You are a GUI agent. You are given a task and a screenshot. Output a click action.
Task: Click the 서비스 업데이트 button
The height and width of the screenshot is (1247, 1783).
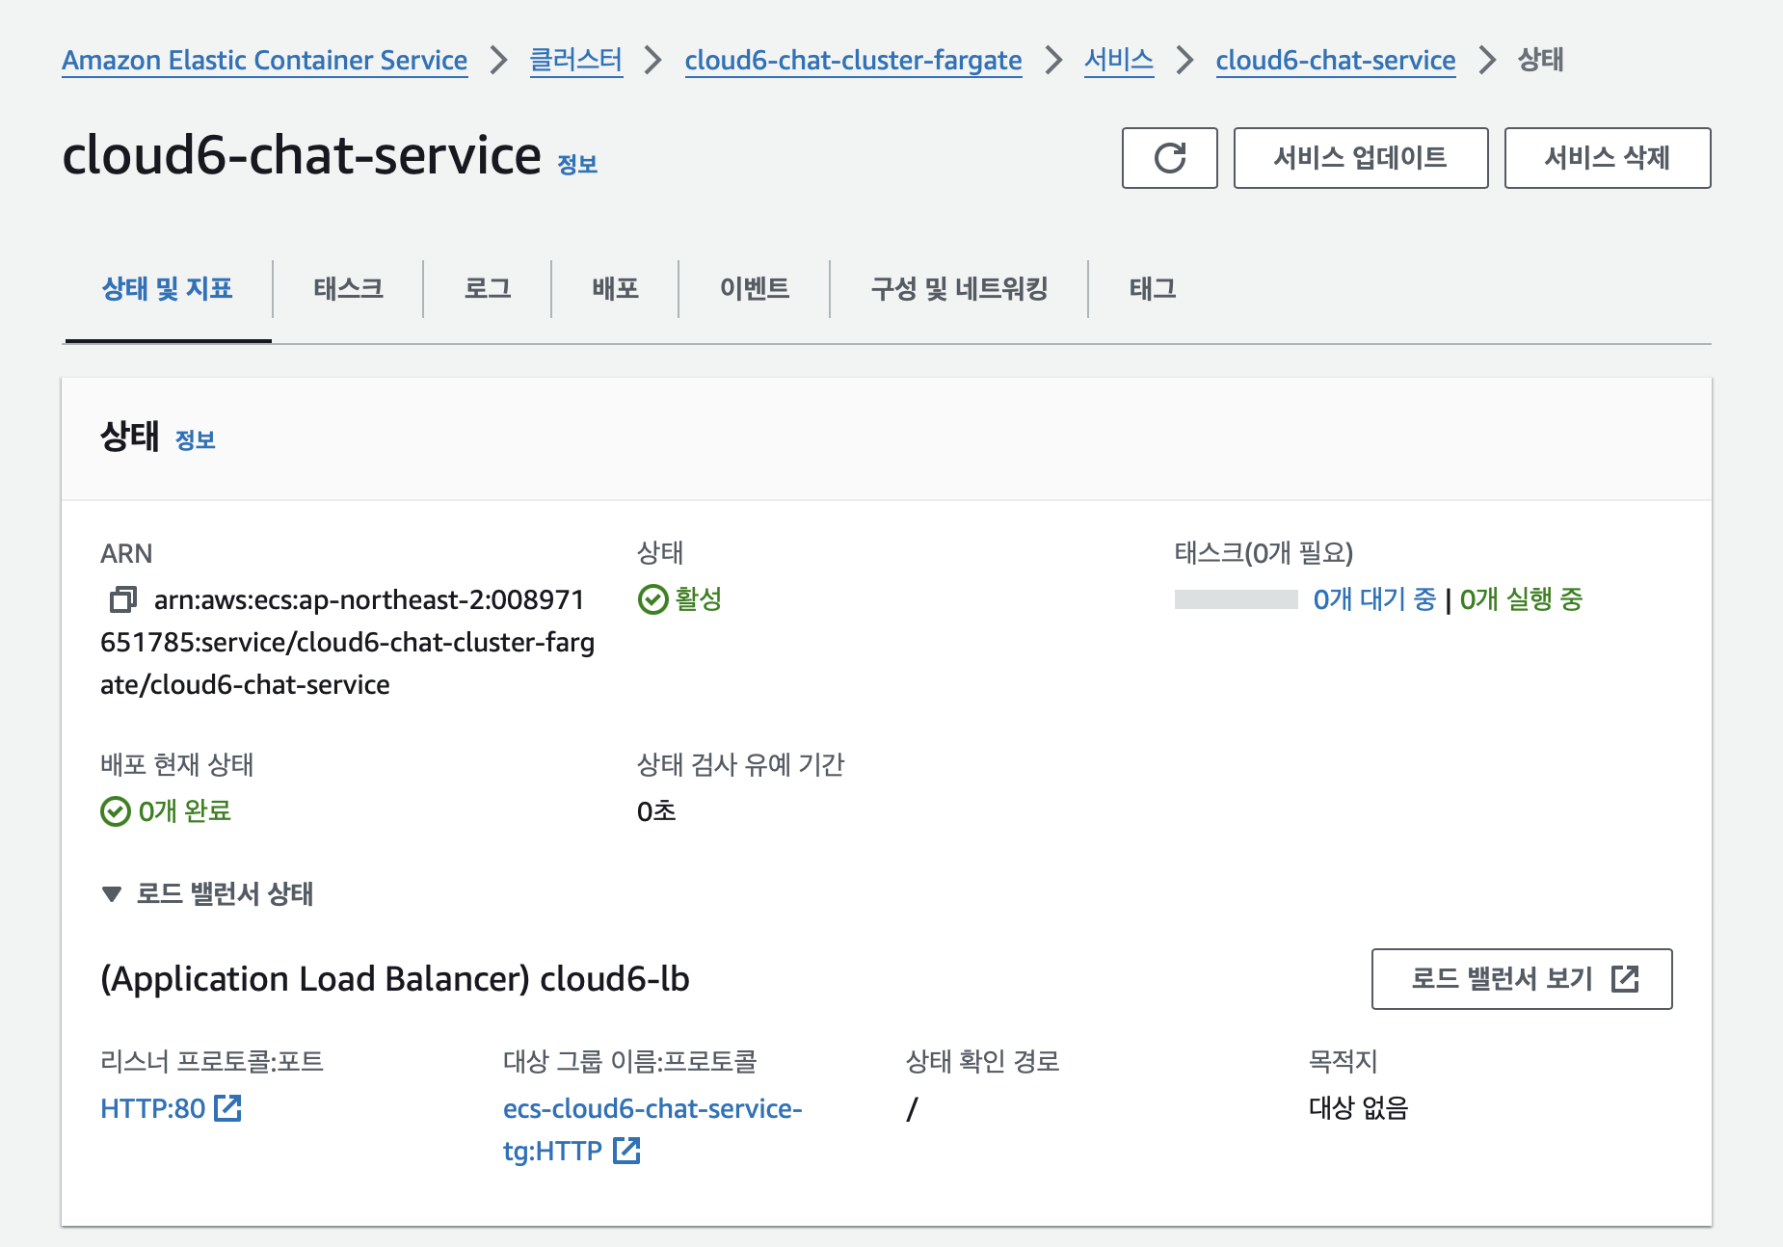pyautogui.click(x=1360, y=158)
